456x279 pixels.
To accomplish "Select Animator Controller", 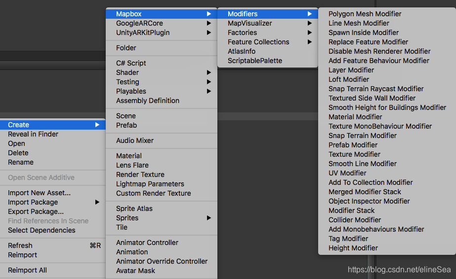I will pyautogui.click(x=162, y=243).
